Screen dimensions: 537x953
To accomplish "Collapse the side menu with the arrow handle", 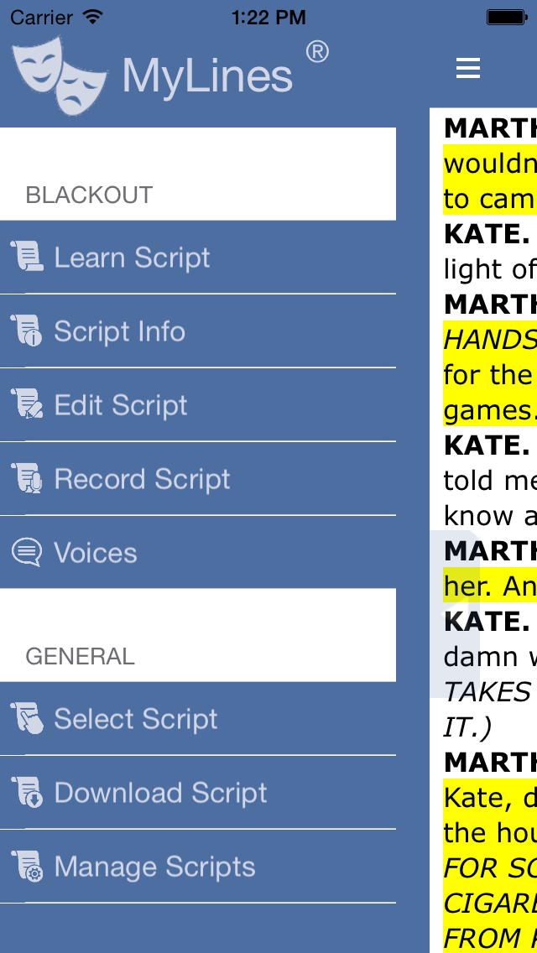I will point(453,614).
